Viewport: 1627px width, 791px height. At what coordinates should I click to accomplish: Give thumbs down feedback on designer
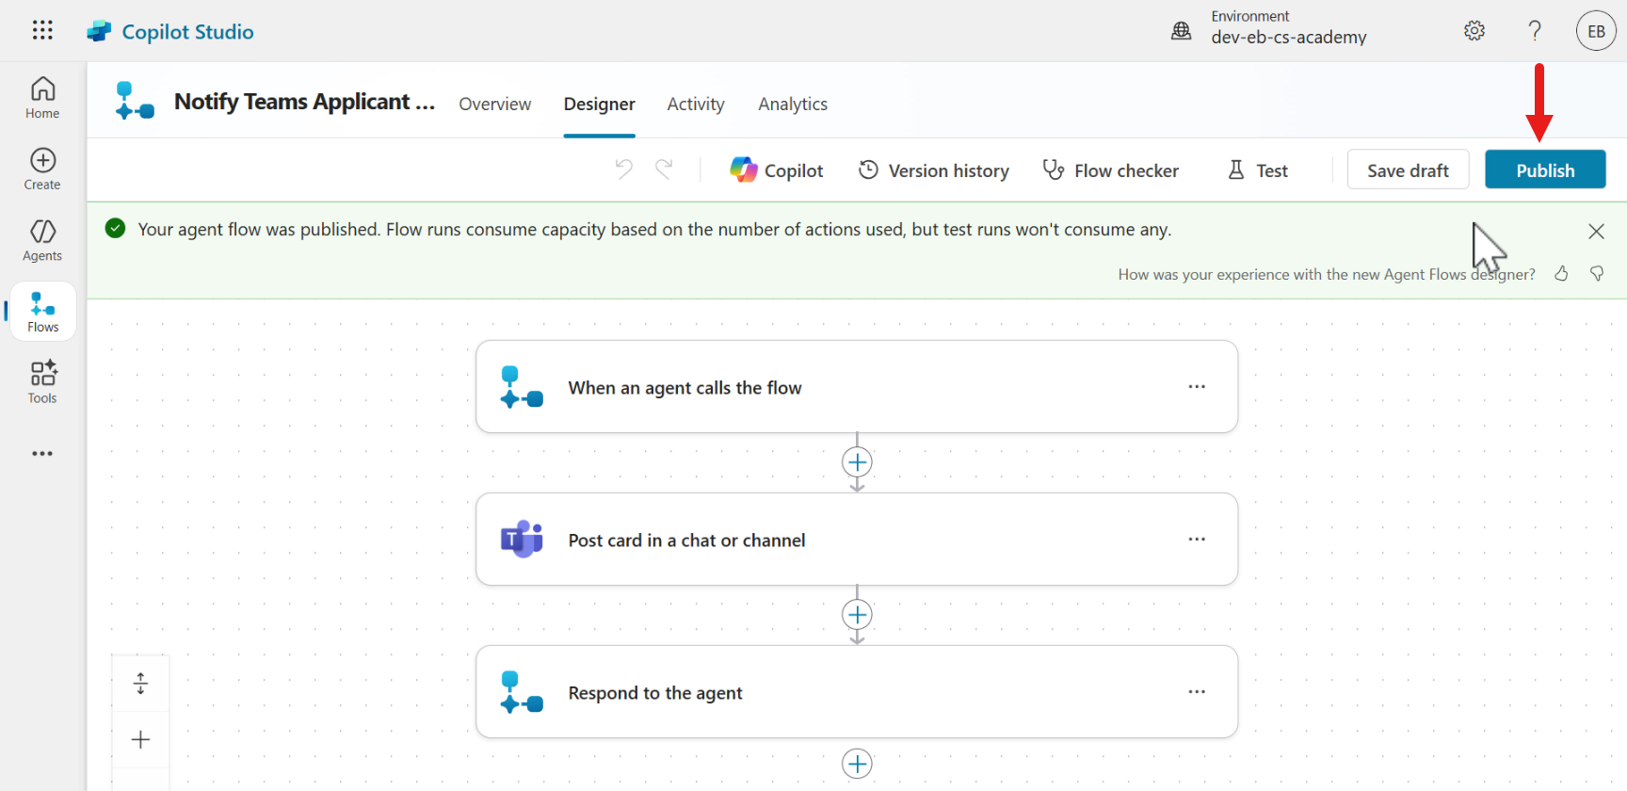pyautogui.click(x=1597, y=274)
